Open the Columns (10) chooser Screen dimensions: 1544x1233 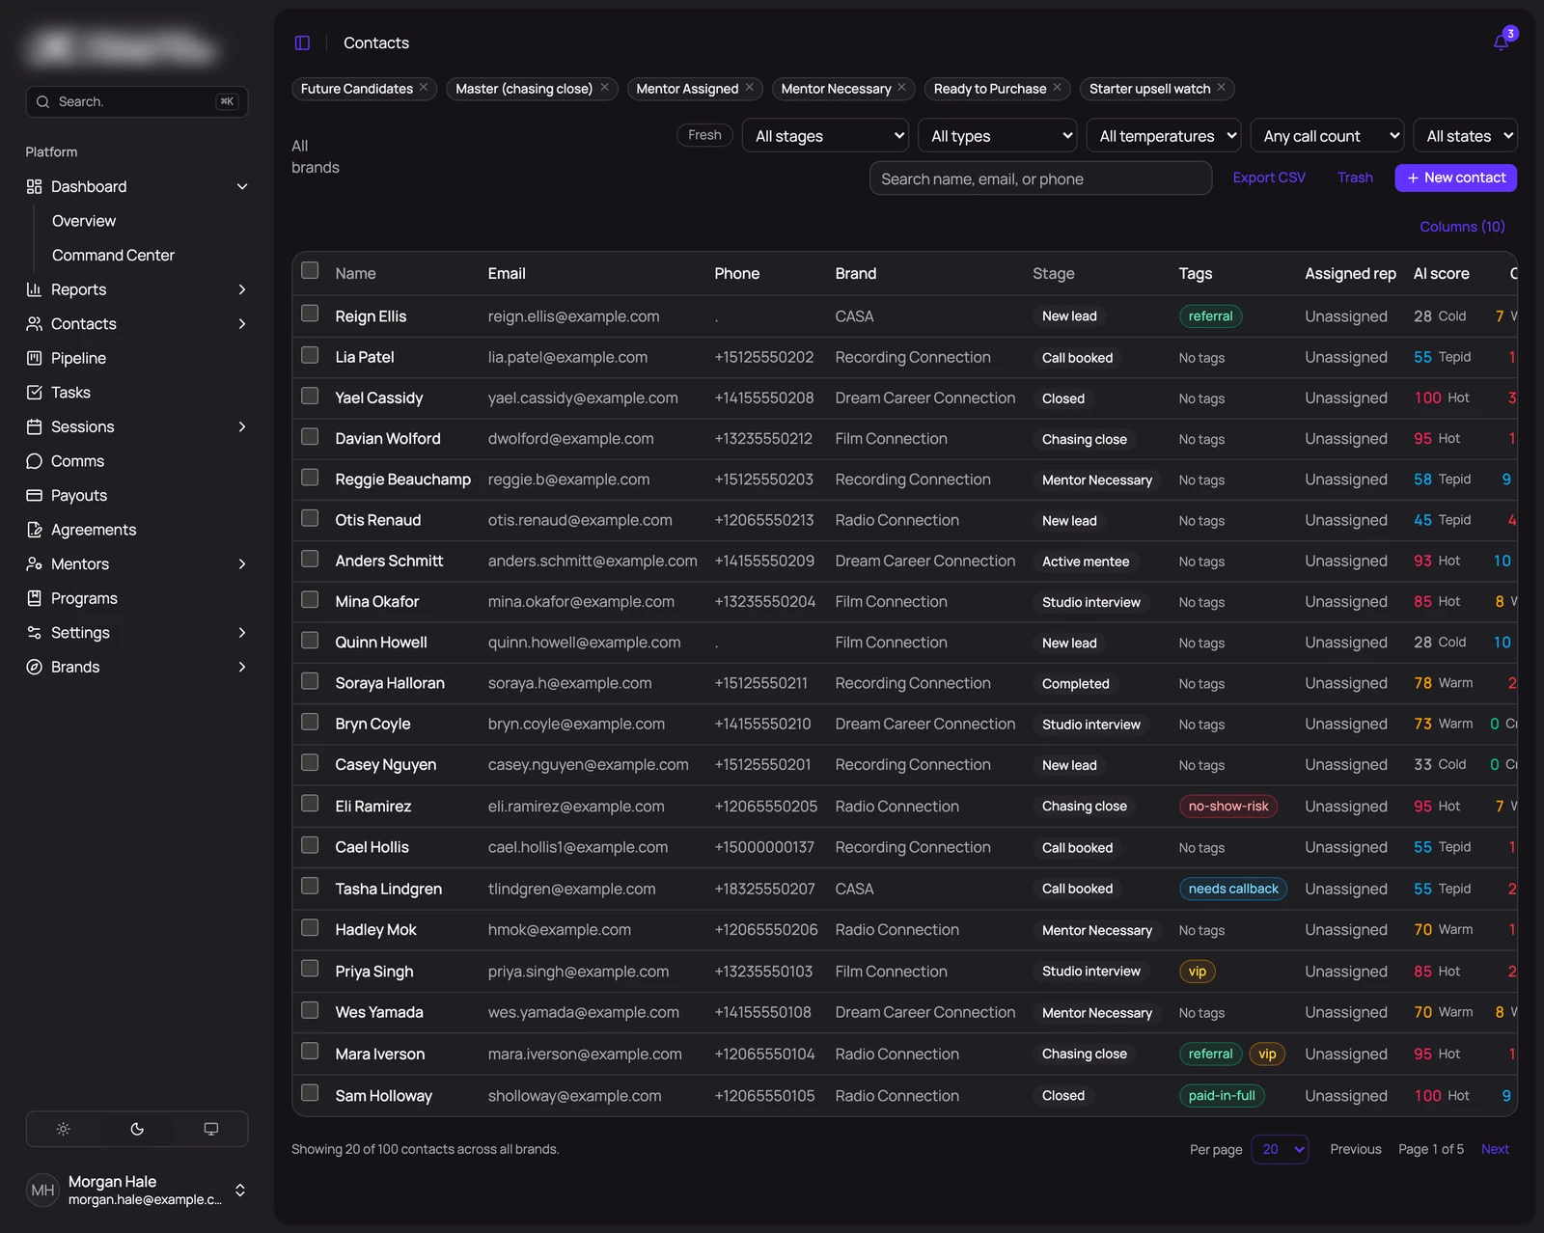(1462, 227)
